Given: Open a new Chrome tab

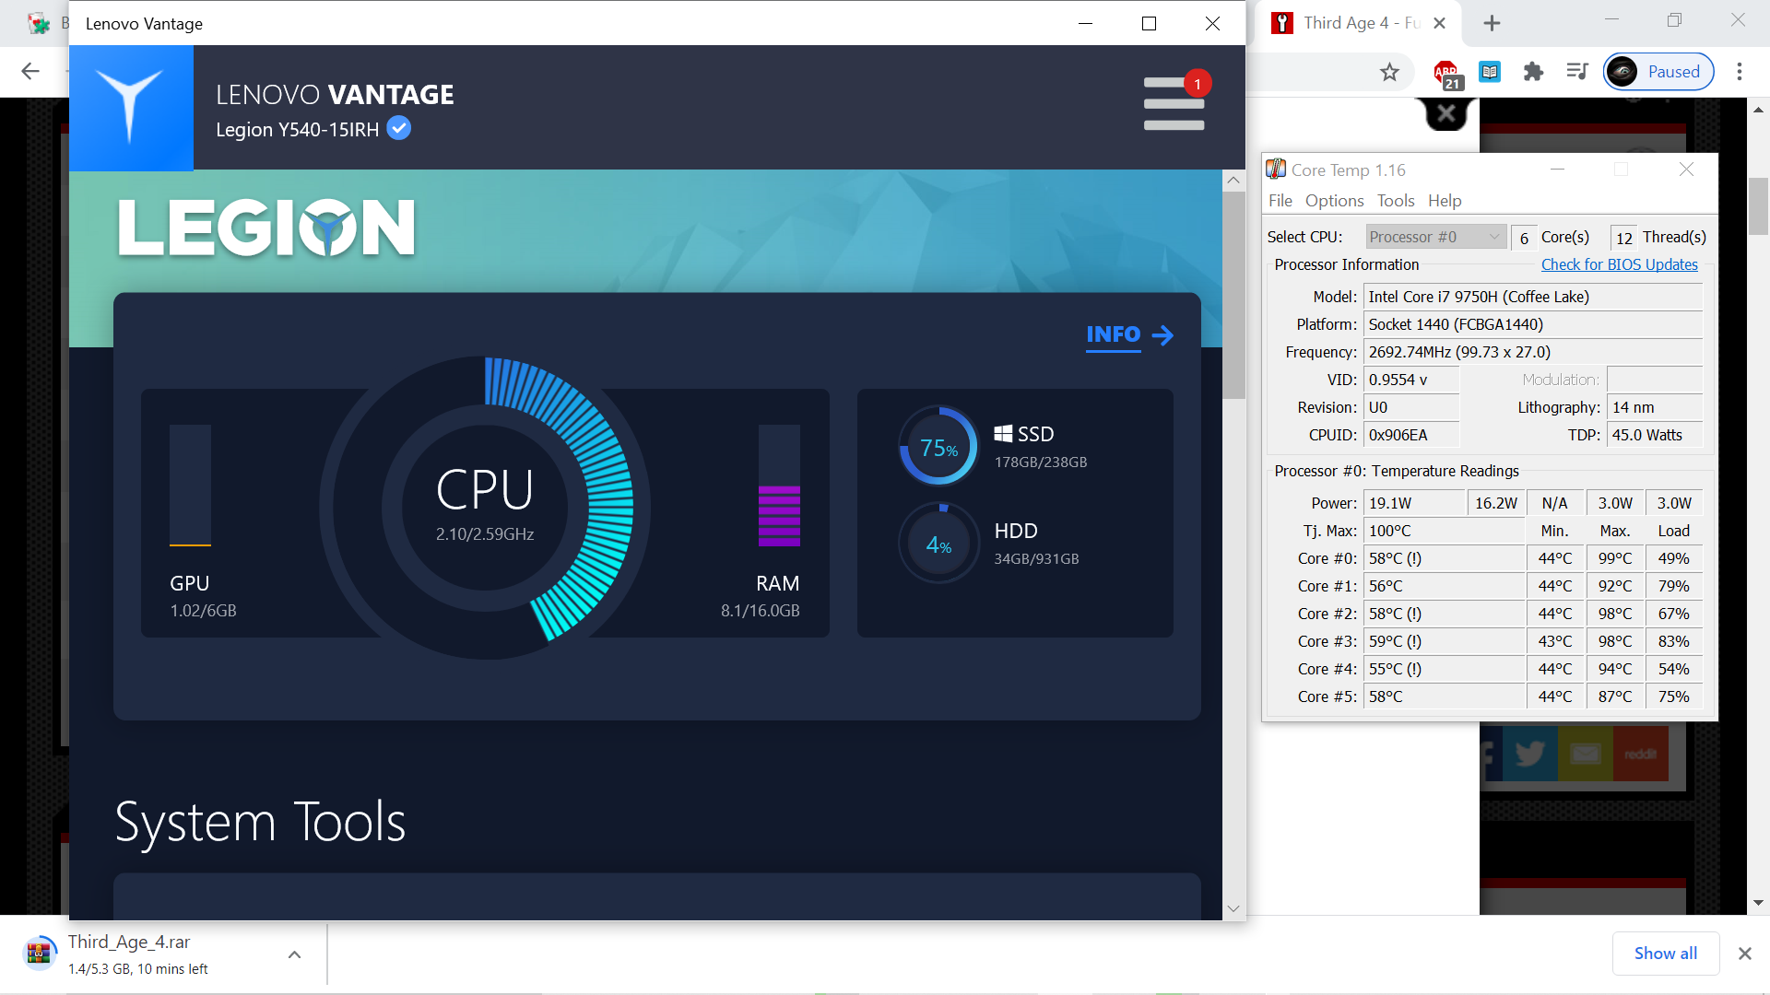Looking at the screenshot, I should tap(1492, 23).
